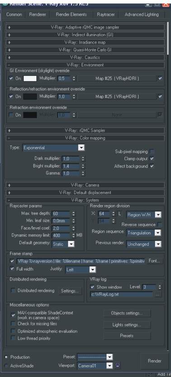Expand V-Ray Indirect illumination (GI) rollout
The height and width of the screenshot is (377, 171).
[85, 35]
